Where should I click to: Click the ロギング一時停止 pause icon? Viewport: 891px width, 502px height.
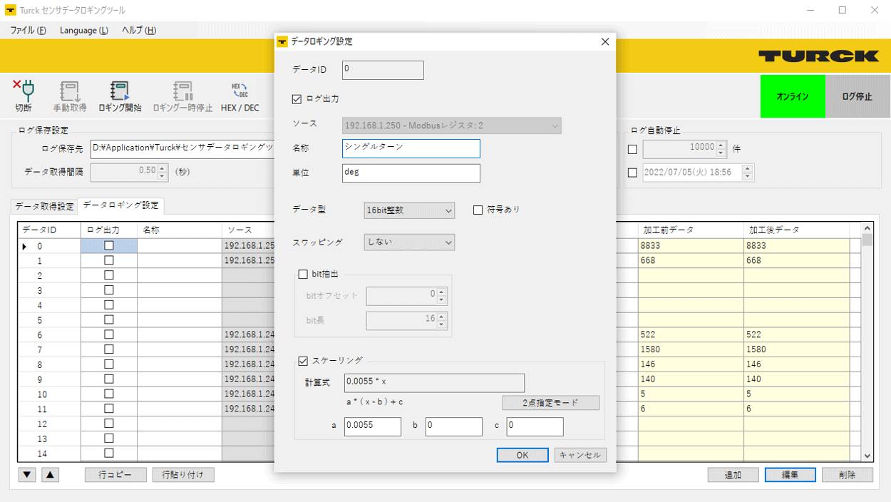pyautogui.click(x=182, y=96)
